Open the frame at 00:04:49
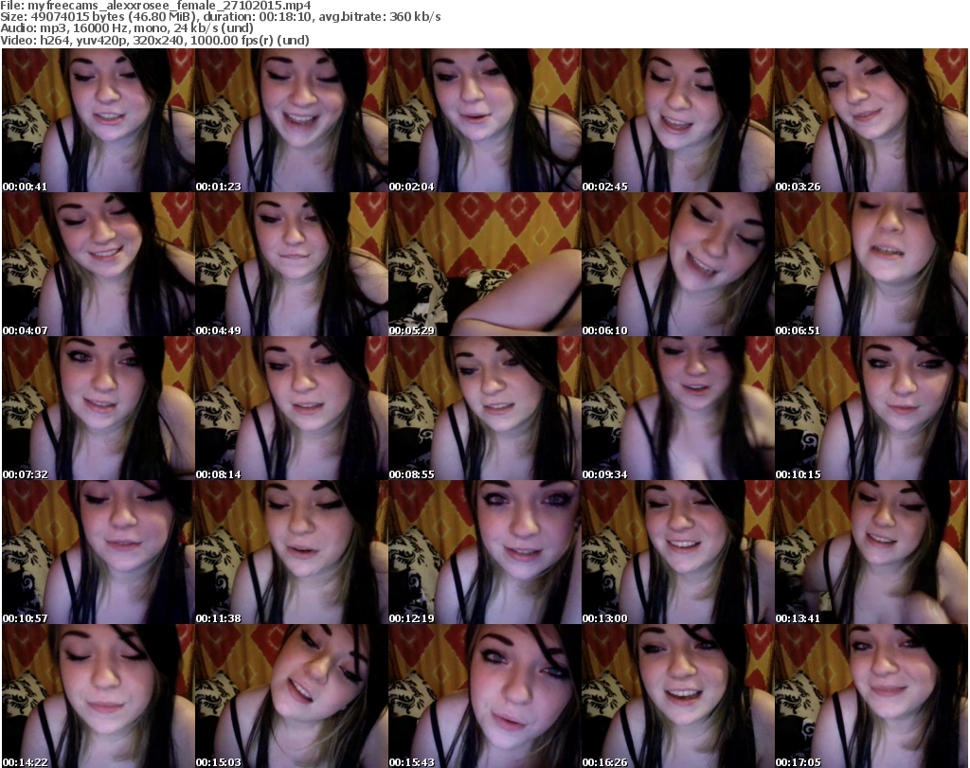 [x=292, y=264]
